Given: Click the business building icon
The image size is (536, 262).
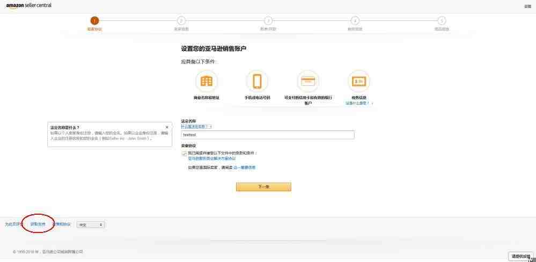Looking at the screenshot, I should (x=207, y=82).
